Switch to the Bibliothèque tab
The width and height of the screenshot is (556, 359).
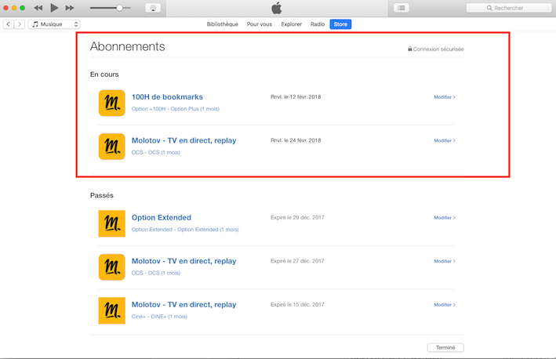[223, 24]
